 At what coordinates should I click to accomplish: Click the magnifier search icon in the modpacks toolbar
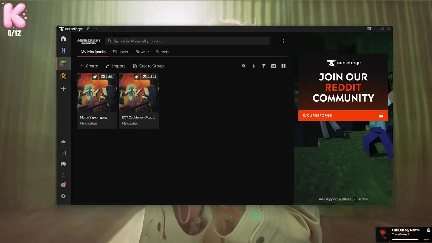pos(244,66)
